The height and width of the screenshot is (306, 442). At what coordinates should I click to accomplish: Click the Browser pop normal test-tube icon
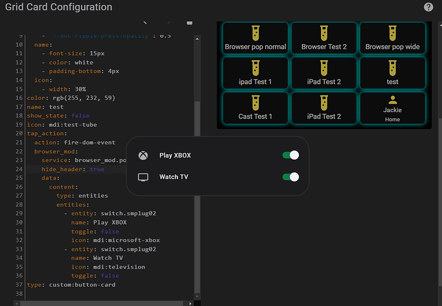click(x=256, y=34)
